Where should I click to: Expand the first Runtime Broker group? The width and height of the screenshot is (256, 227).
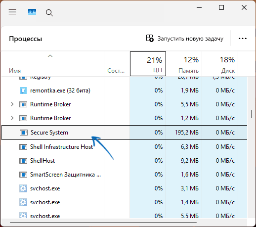coord(12,104)
